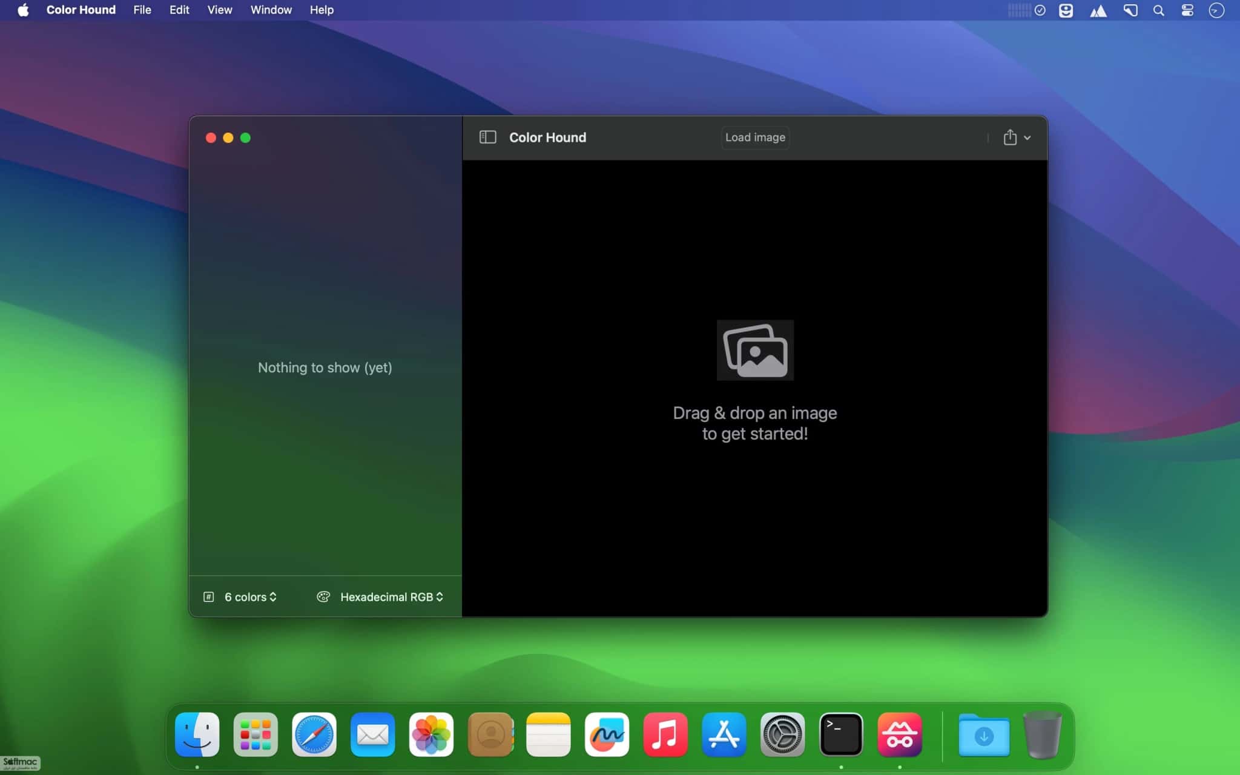Open Freeform from the Dock
Image resolution: width=1240 pixels, height=775 pixels.
tap(607, 734)
